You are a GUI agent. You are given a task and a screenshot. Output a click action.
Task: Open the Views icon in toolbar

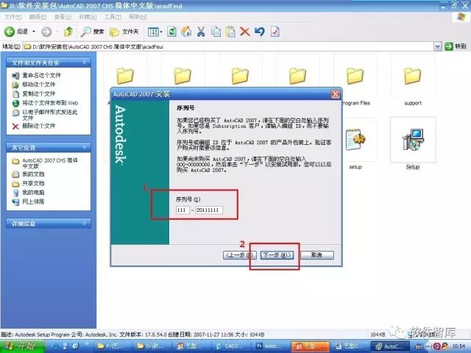(155, 32)
